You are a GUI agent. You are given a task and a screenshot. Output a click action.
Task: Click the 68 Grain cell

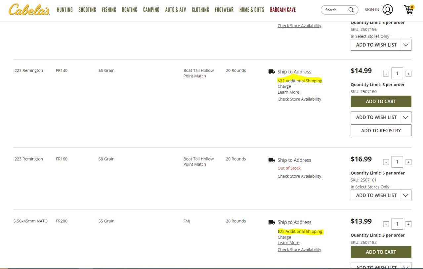point(106,159)
